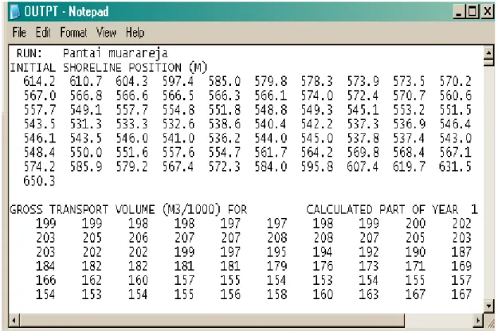The width and height of the screenshot is (498, 335).
Task: Open the Format menu
Action: click(73, 33)
